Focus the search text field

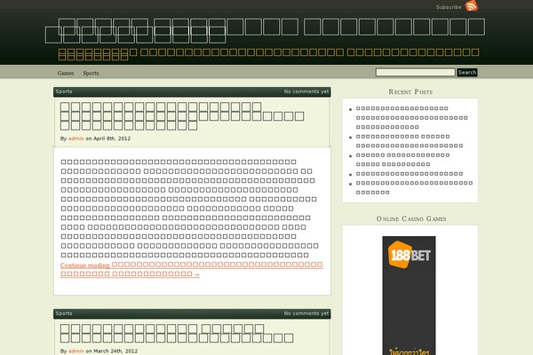(416, 73)
